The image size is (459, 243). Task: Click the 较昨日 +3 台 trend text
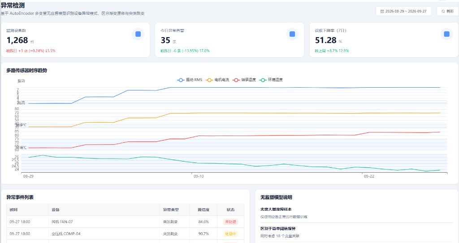coord(31,51)
